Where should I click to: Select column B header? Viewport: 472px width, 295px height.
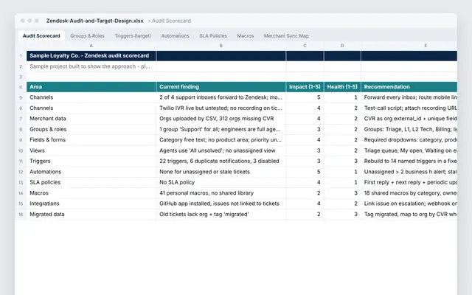221,46
